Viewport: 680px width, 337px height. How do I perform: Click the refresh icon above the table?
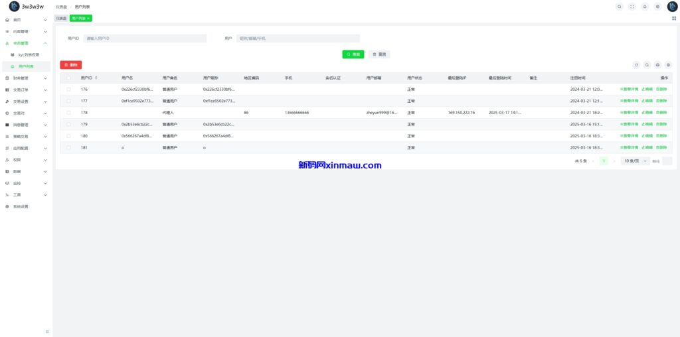636,65
